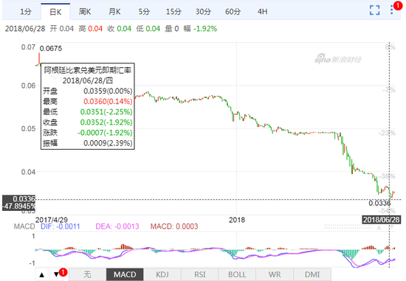Image resolution: width=406 pixels, height=281 pixels.
Task: Click the 0.0675 high price label
Action: coord(51,49)
